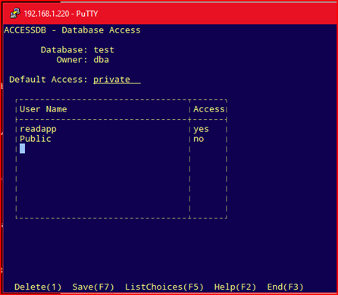Click the Access column header
The height and width of the screenshot is (295, 338).
coord(209,109)
